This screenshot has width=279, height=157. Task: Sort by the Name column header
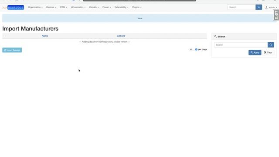[45, 36]
